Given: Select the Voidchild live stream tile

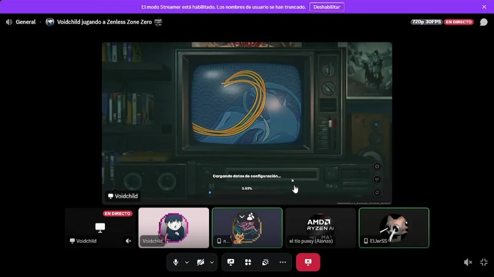Looking at the screenshot, I should [100, 228].
